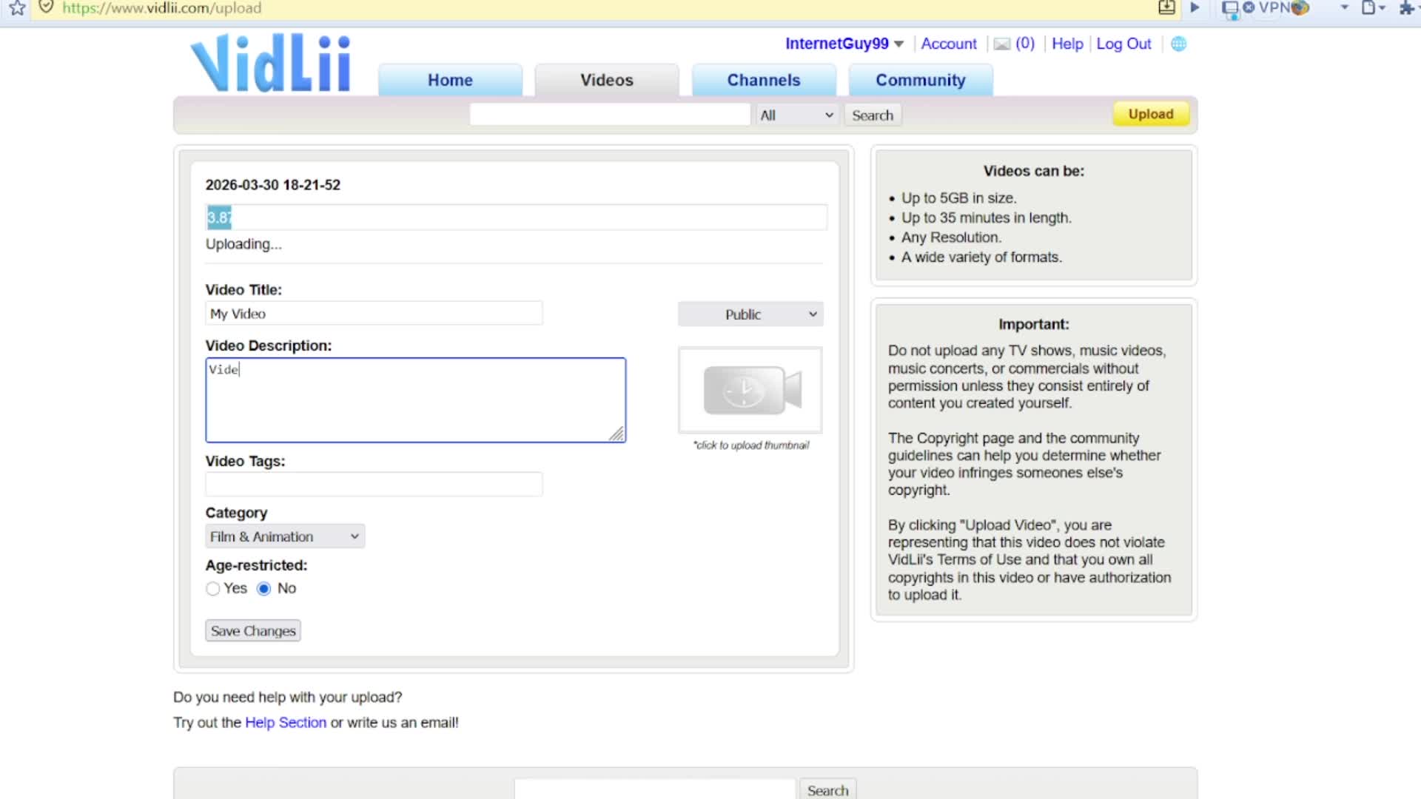The image size is (1421, 799).
Task: Open the Public privacy dropdown
Action: click(x=750, y=314)
